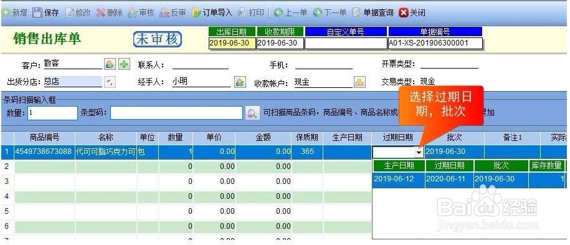
Task: Click the 单据编号 field A01-XS-201906300001
Action: (x=435, y=43)
